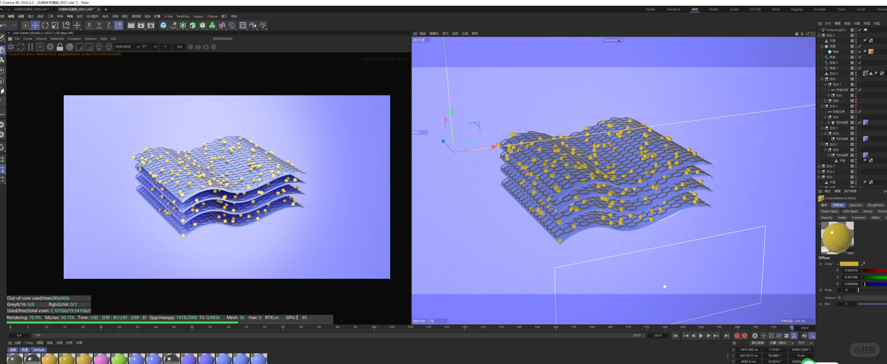
Task: Toggle X axis lock
Action: pos(89,25)
